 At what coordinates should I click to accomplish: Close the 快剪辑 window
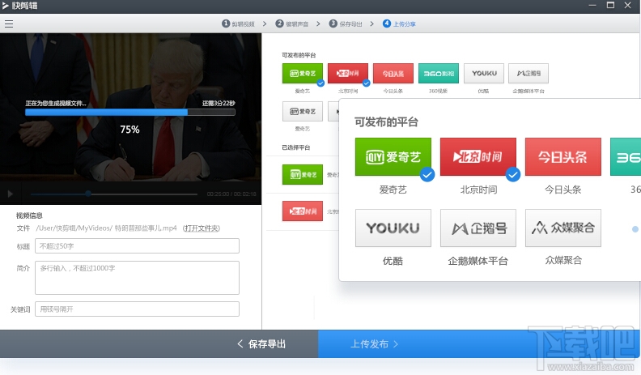click(628, 6)
